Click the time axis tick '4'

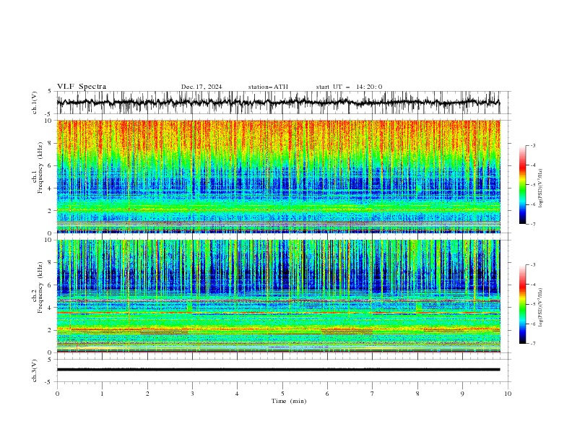(237, 394)
